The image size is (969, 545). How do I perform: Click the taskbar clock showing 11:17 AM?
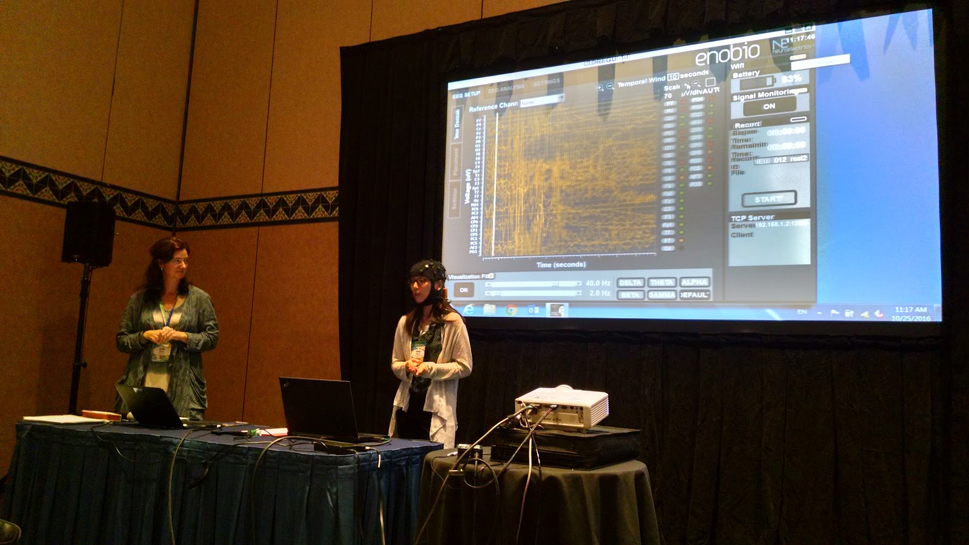point(911,310)
